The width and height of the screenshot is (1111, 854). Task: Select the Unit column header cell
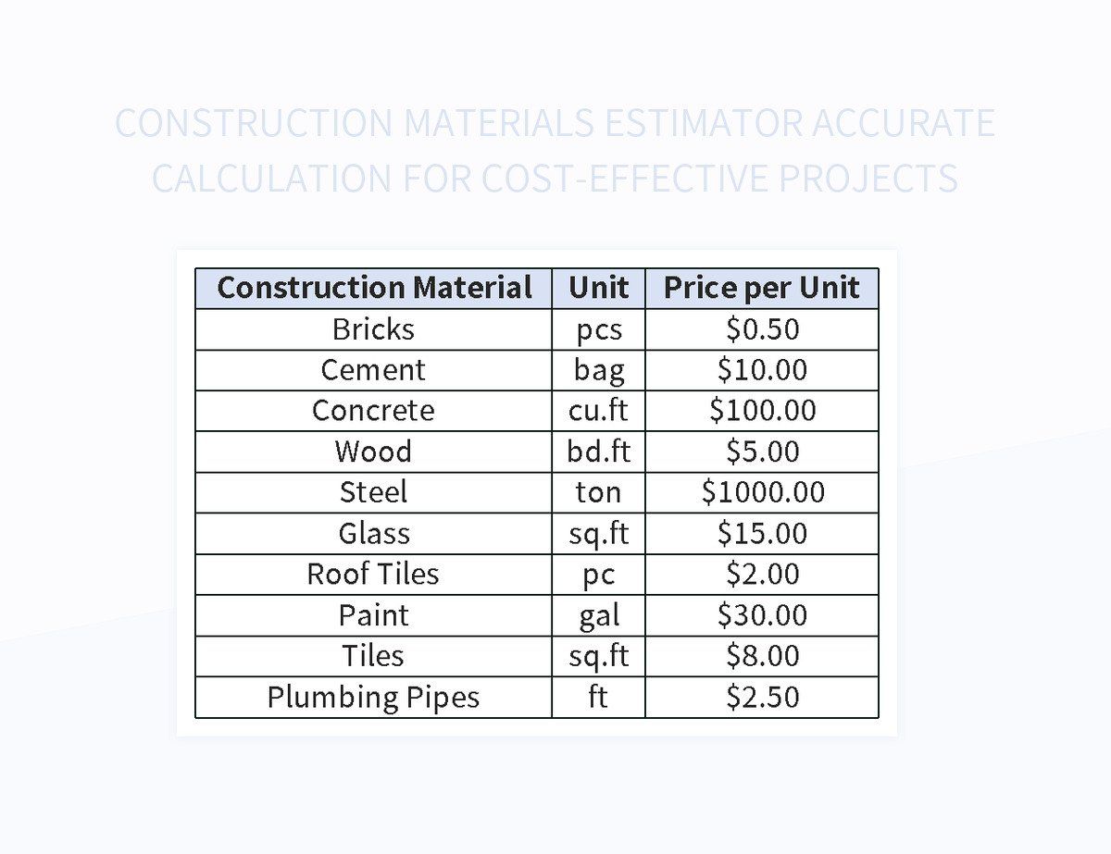[598, 289]
